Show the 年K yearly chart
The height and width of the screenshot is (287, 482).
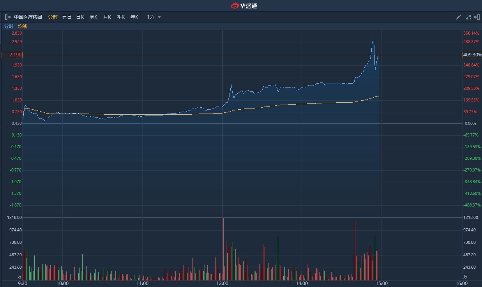click(x=134, y=17)
